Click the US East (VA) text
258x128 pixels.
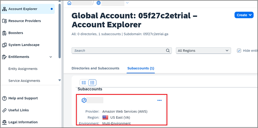tap(120, 117)
